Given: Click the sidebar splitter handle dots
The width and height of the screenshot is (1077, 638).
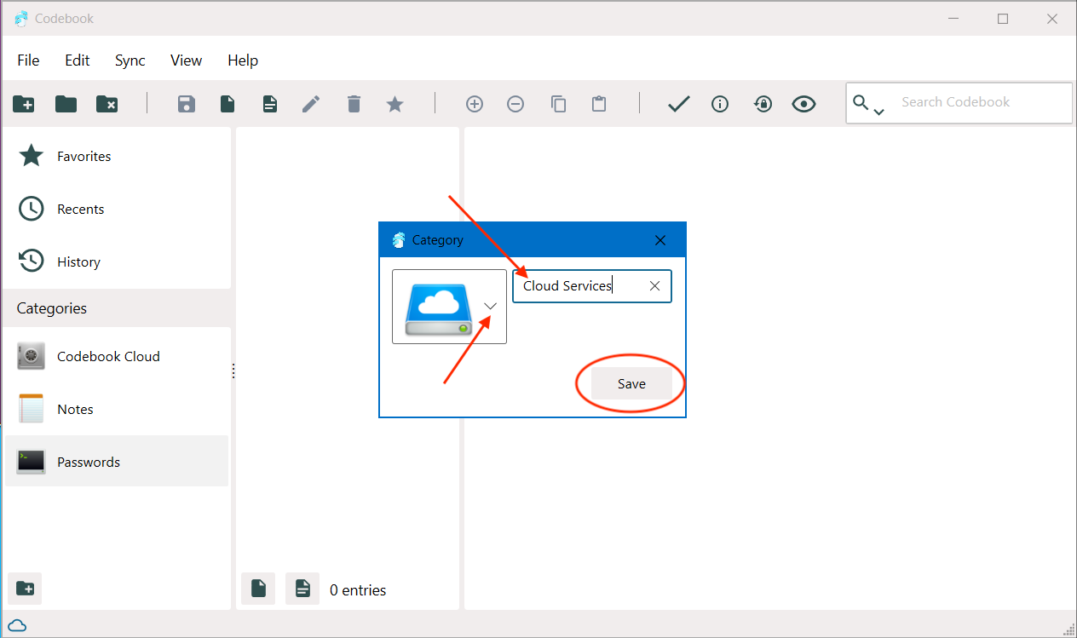Looking at the screenshot, I should click(x=233, y=371).
